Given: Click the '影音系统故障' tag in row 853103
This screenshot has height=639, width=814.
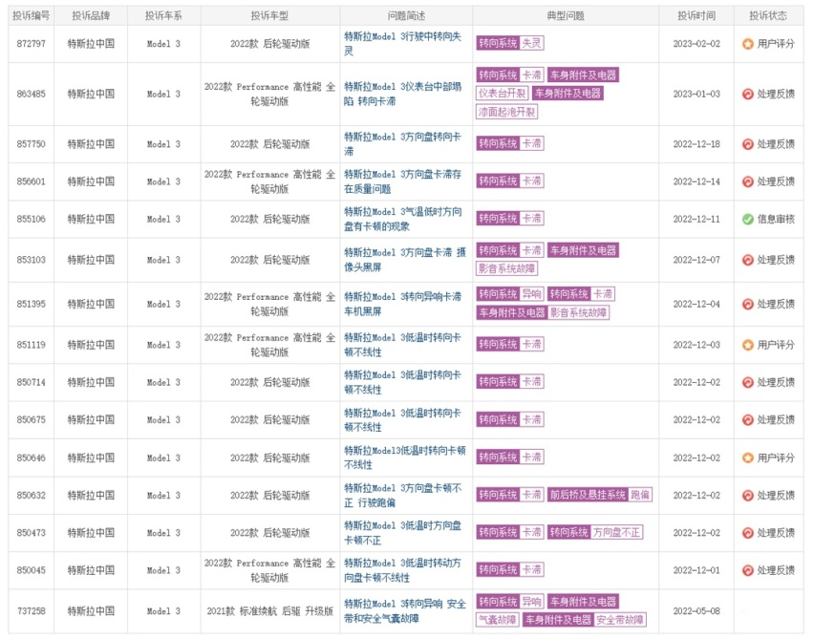Looking at the screenshot, I should tap(506, 268).
